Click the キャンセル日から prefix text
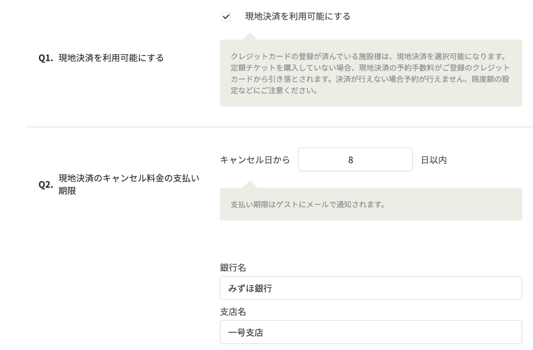 (x=255, y=160)
